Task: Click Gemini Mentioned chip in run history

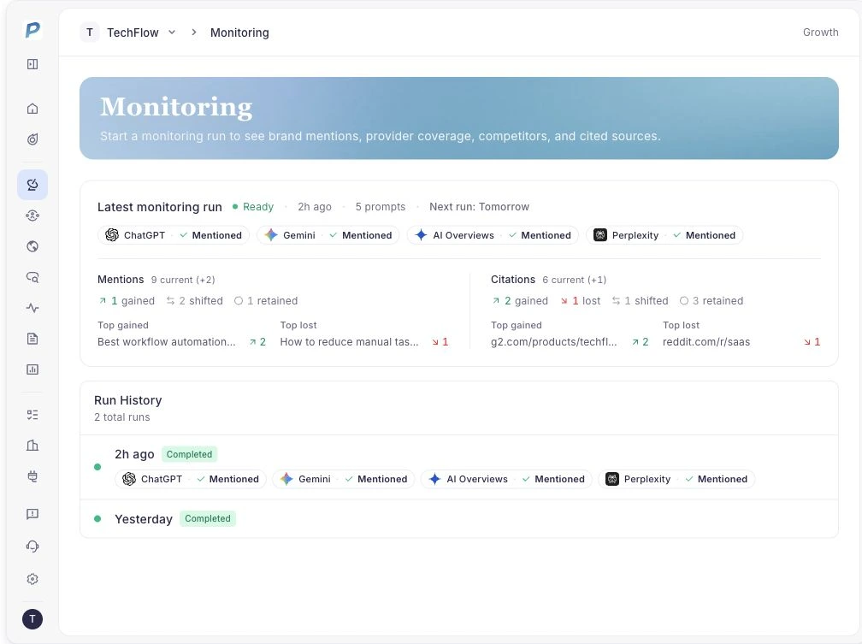Action: (x=344, y=479)
